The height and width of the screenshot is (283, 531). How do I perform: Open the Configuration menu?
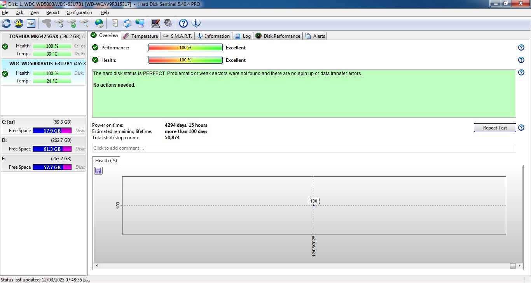(79, 12)
